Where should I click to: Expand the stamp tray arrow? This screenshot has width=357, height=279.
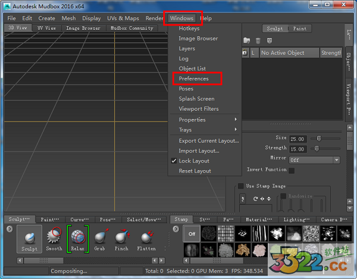click(176, 228)
